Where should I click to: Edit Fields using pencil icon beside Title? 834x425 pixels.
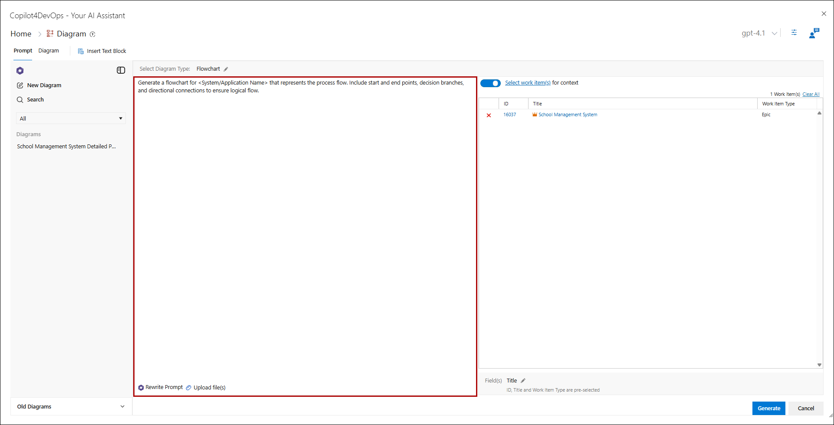(x=523, y=381)
